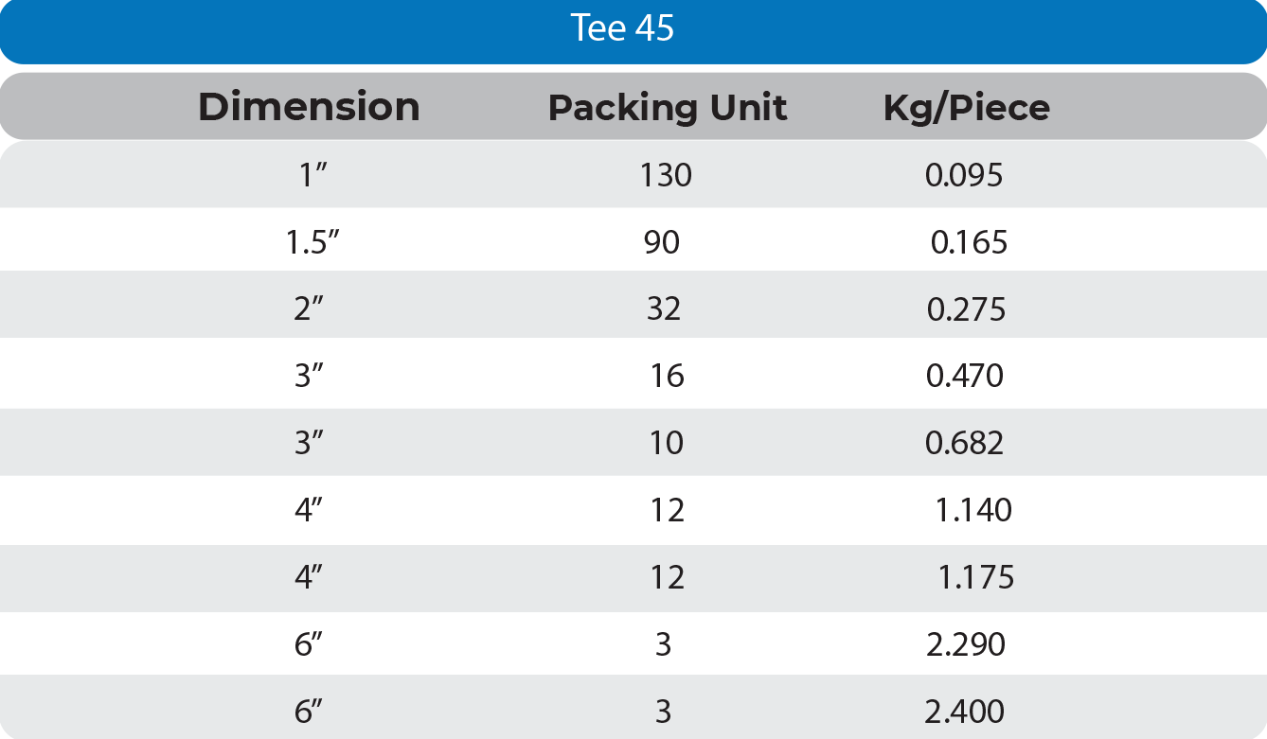The image size is (1267, 739).
Task: Click the packing unit value 90
Action: click(x=662, y=243)
